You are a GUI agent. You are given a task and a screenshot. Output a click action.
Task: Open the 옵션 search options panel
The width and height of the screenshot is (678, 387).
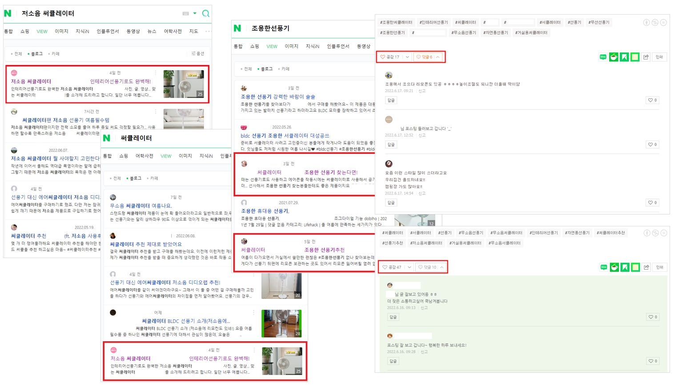(x=198, y=54)
